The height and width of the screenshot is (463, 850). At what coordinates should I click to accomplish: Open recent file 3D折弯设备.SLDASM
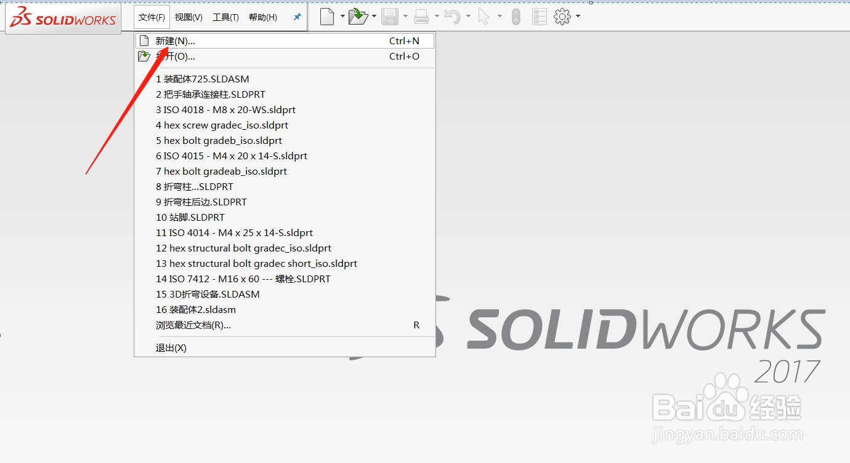285,295
